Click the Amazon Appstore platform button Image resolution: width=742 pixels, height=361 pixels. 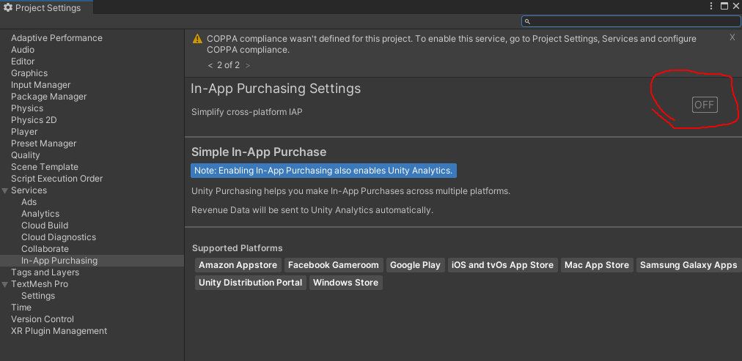coord(238,265)
